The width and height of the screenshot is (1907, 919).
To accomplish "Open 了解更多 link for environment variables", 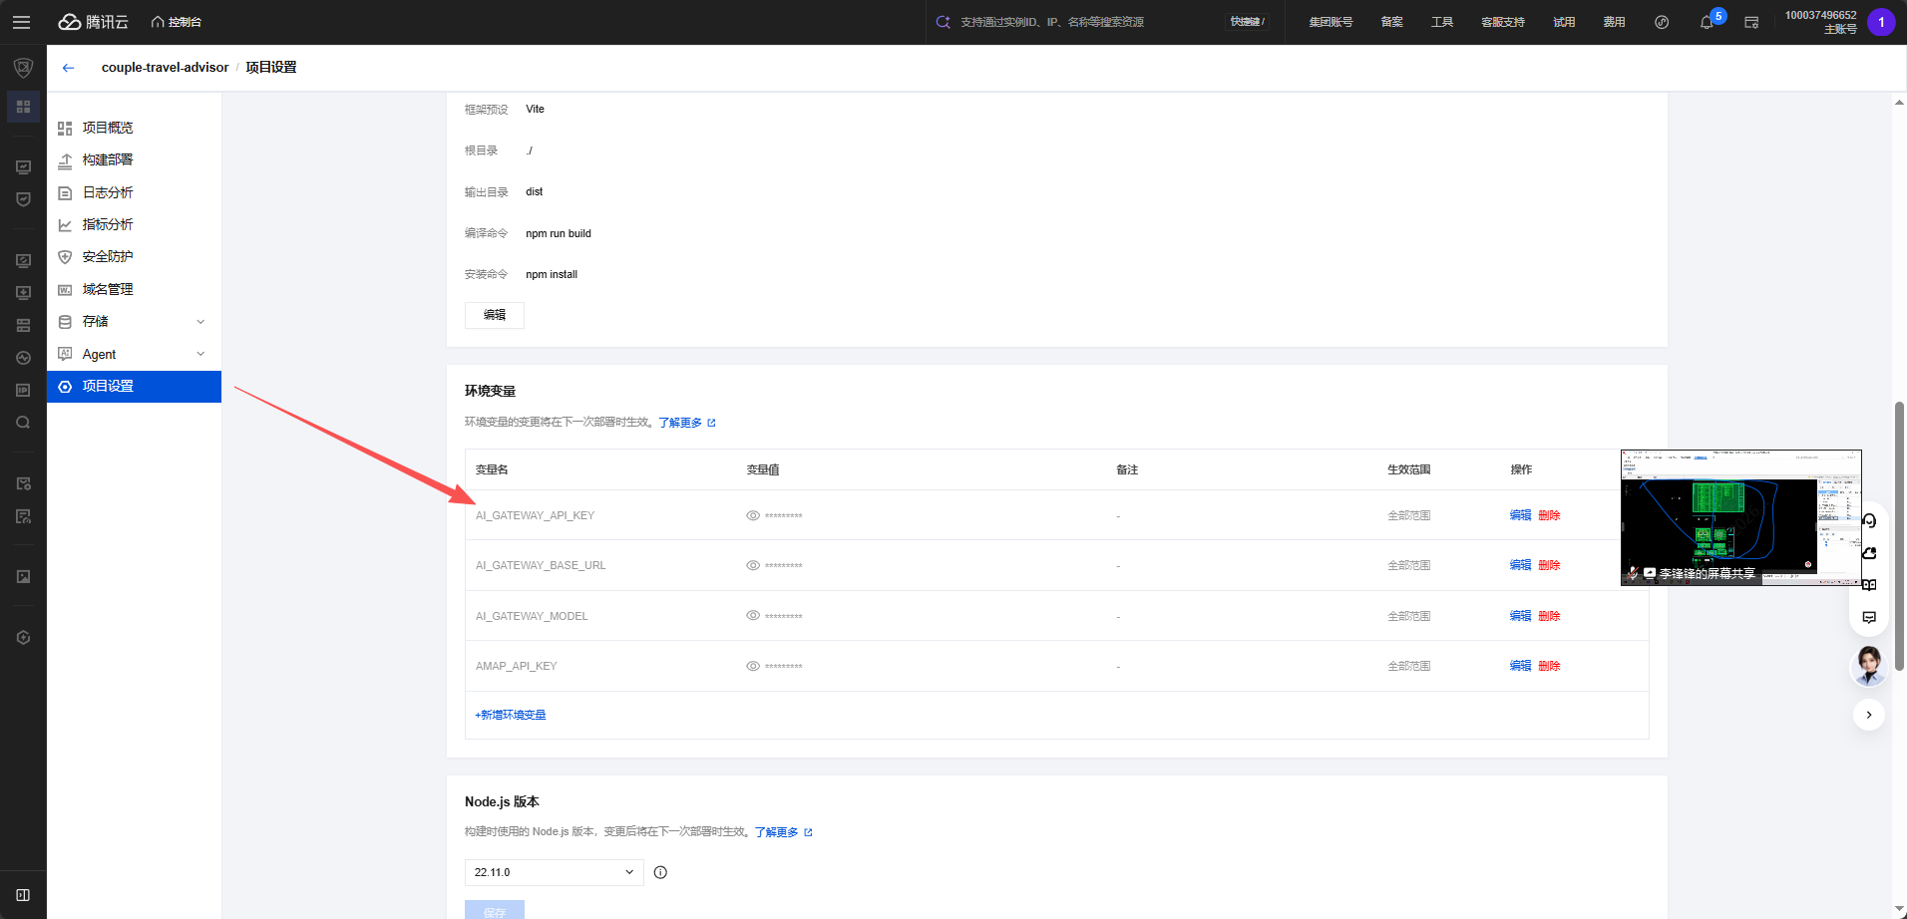I will pos(687,423).
